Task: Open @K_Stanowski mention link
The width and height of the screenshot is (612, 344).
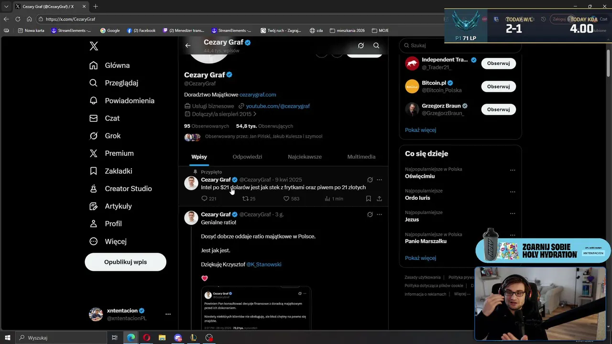Action: [263, 264]
